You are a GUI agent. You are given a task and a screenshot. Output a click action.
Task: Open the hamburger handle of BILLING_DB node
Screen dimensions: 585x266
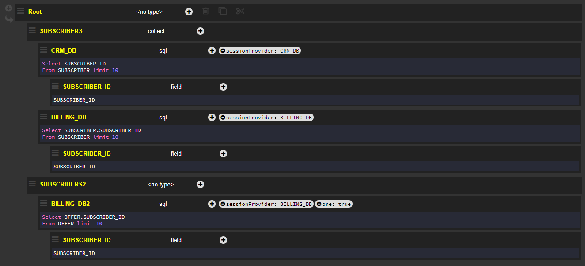pyautogui.click(x=43, y=117)
